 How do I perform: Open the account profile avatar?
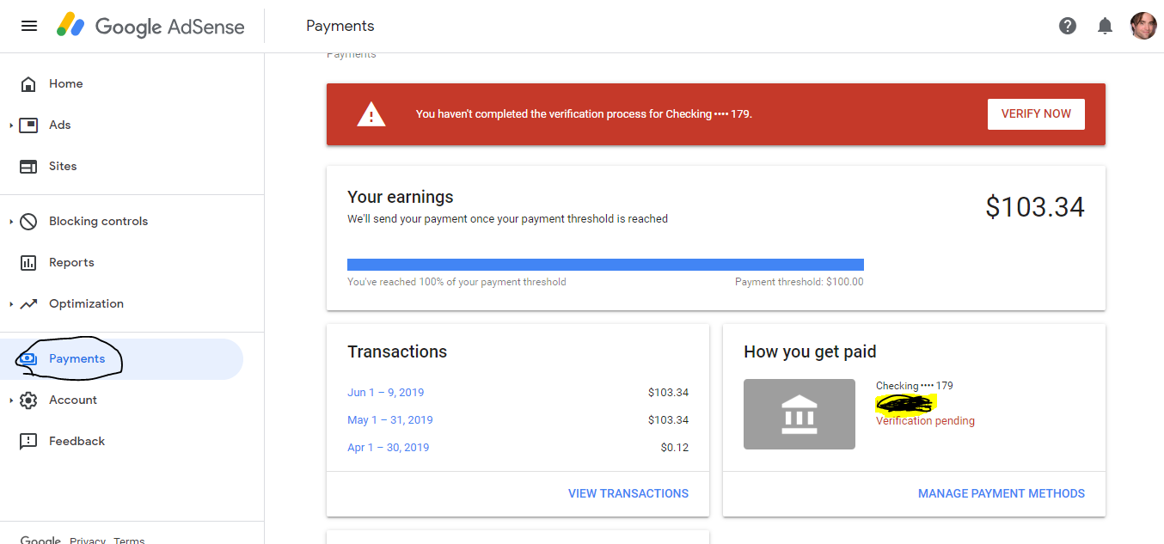[1143, 26]
